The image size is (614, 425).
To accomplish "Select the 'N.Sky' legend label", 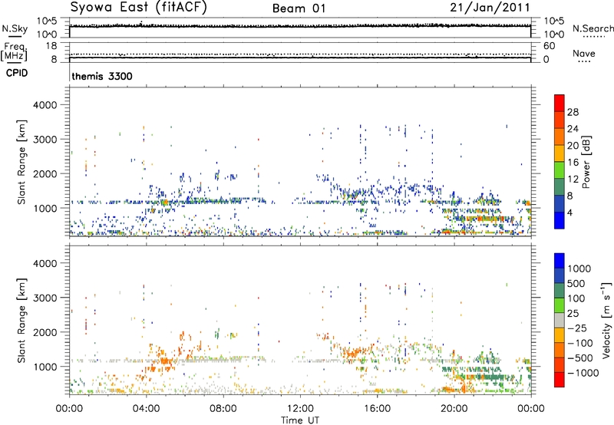I will tap(15, 28).
